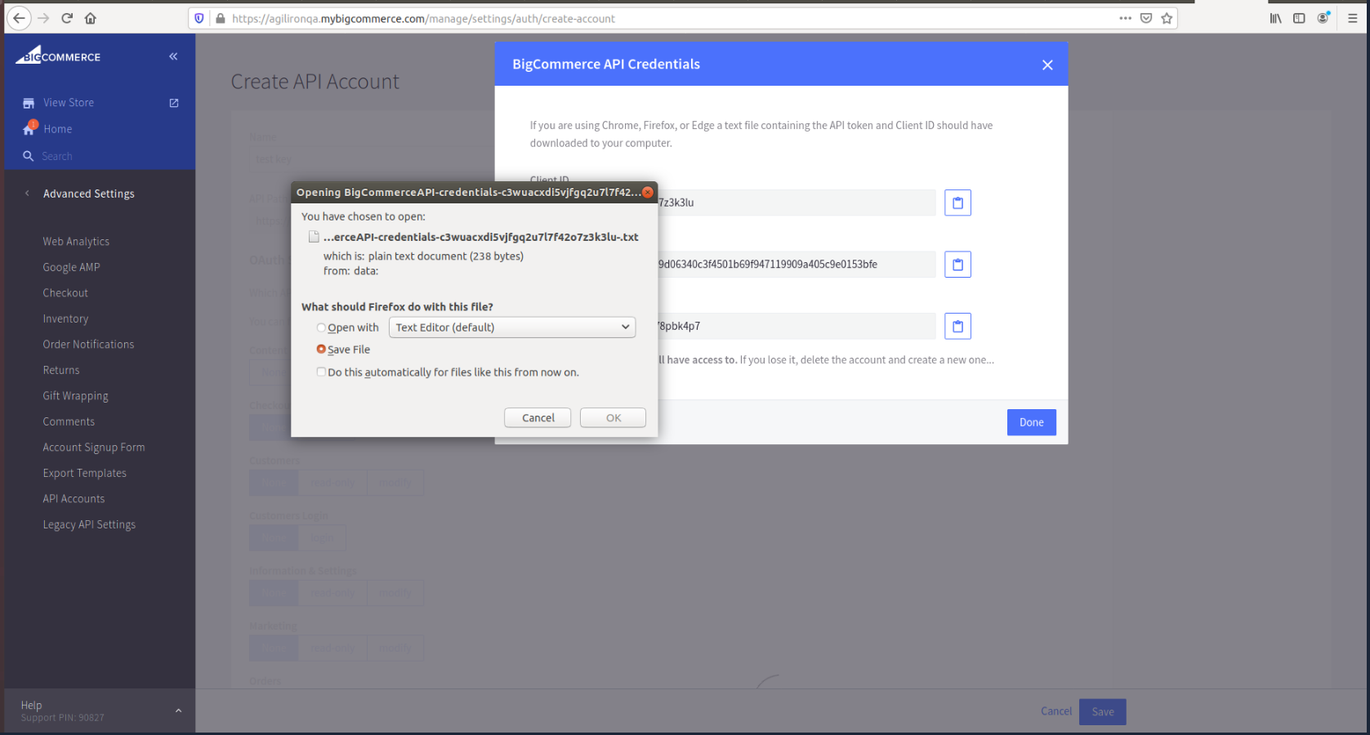Click the BigCommerce logo

click(58, 56)
